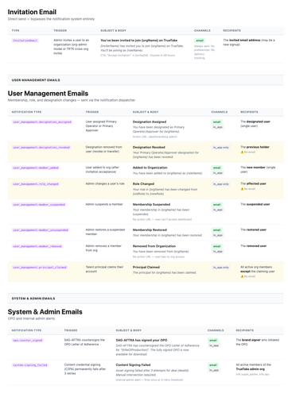Click the warning icon beside The affected user's No email
288x397 pixels.
click(242, 189)
